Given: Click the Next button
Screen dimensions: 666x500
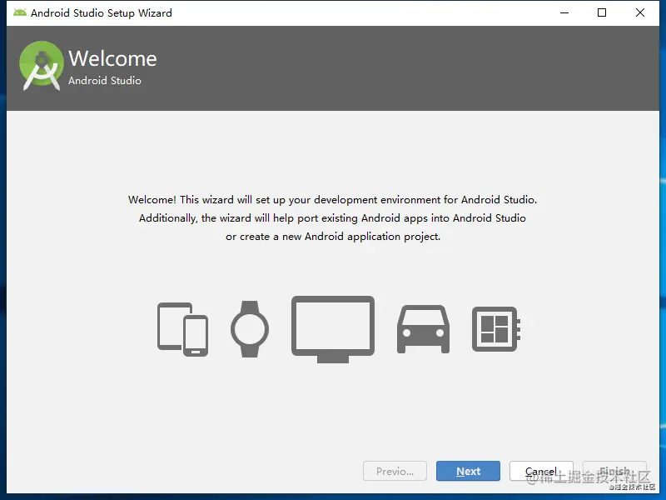Looking at the screenshot, I should click(468, 471).
